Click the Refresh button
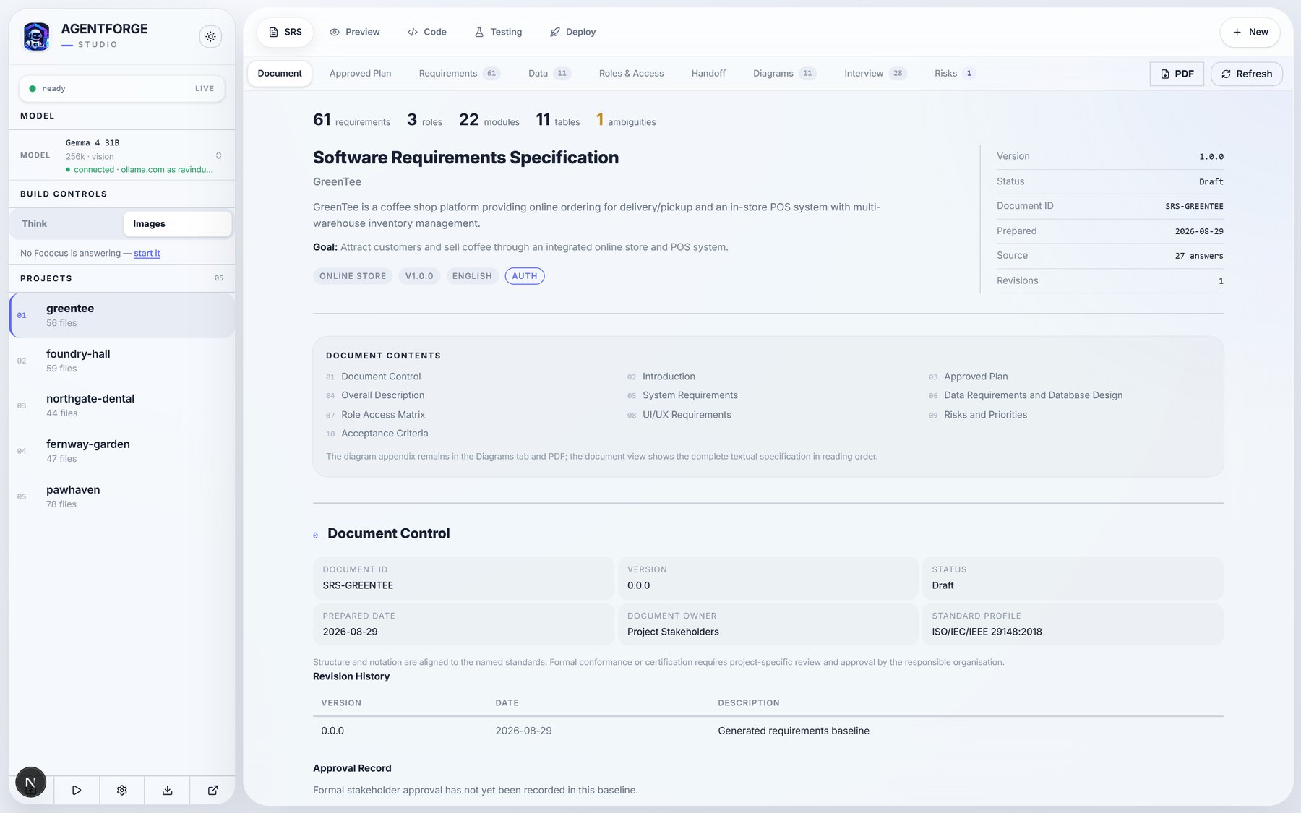The image size is (1301, 813). pyautogui.click(x=1246, y=74)
